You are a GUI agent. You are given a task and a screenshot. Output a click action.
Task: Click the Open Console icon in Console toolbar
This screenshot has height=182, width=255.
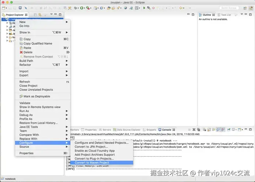(x=239, y=130)
